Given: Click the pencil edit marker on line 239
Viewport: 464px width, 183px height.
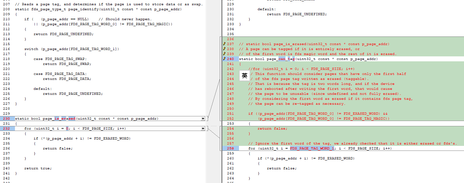Looking at the screenshot, I should 224,54.
